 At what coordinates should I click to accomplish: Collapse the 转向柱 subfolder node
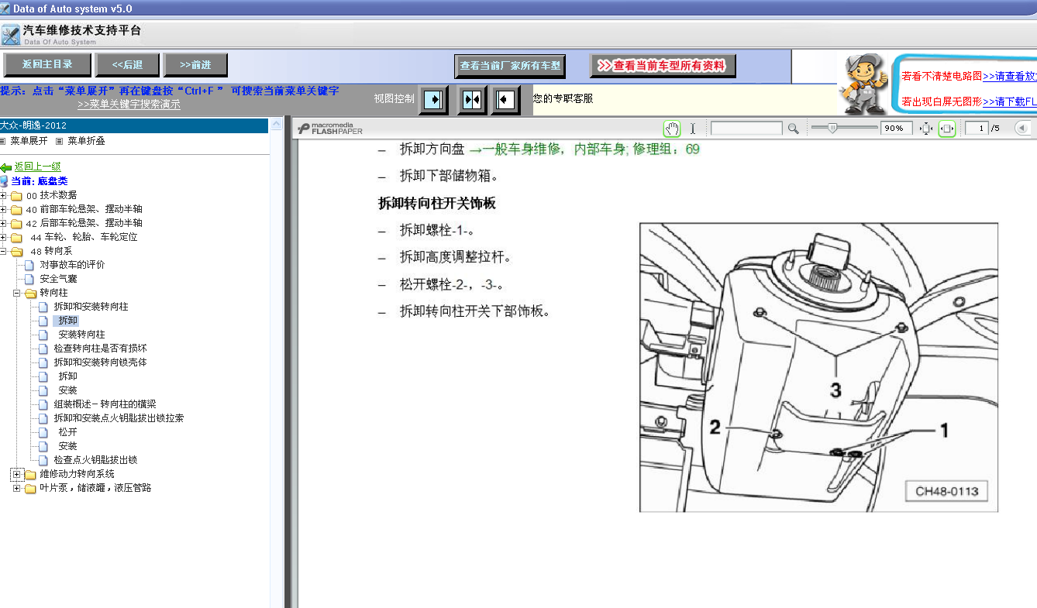pyautogui.click(x=17, y=293)
